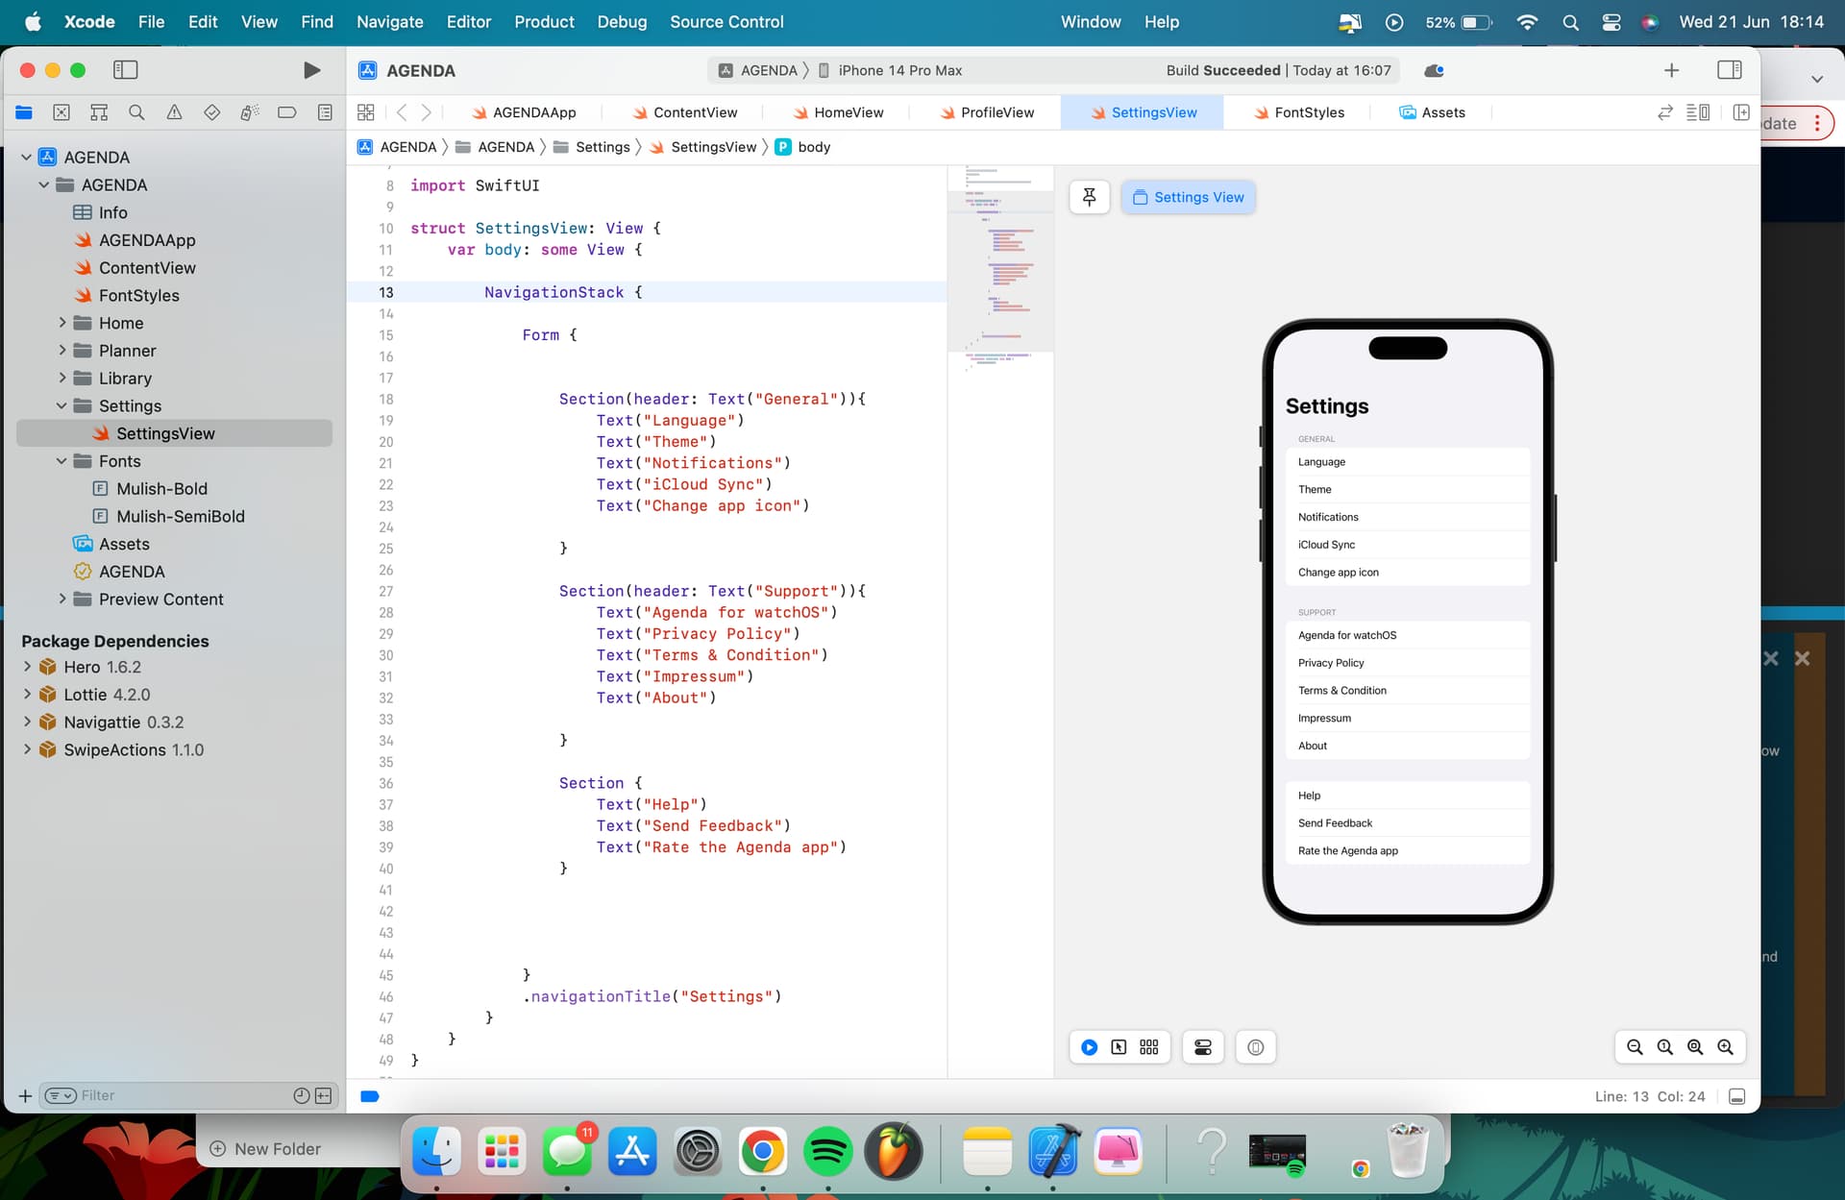Image resolution: width=1845 pixels, height=1200 pixels.
Task: Zoom in the canvas preview
Action: click(1726, 1047)
